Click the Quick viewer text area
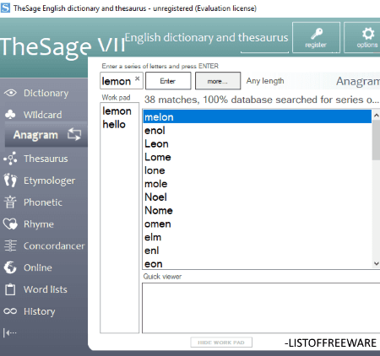Image resolution: width=380 pixels, height=356 pixels. point(261,308)
